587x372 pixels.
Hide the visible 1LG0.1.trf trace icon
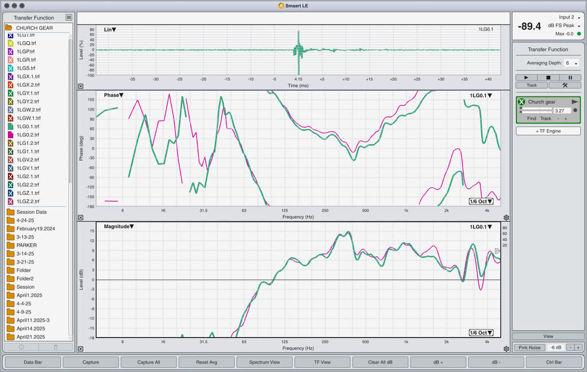pos(10,127)
